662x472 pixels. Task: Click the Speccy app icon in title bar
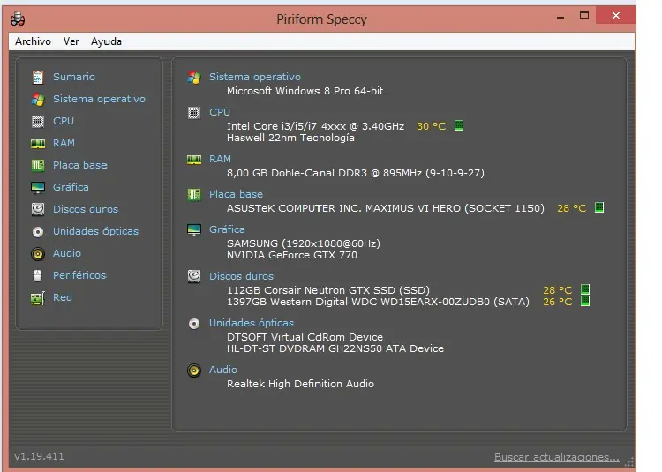click(x=18, y=19)
